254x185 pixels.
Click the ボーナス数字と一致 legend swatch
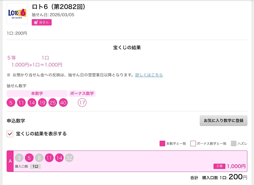point(193,144)
